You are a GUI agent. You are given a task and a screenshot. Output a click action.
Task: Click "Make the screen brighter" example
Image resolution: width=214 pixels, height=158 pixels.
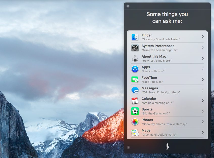coord(160,50)
